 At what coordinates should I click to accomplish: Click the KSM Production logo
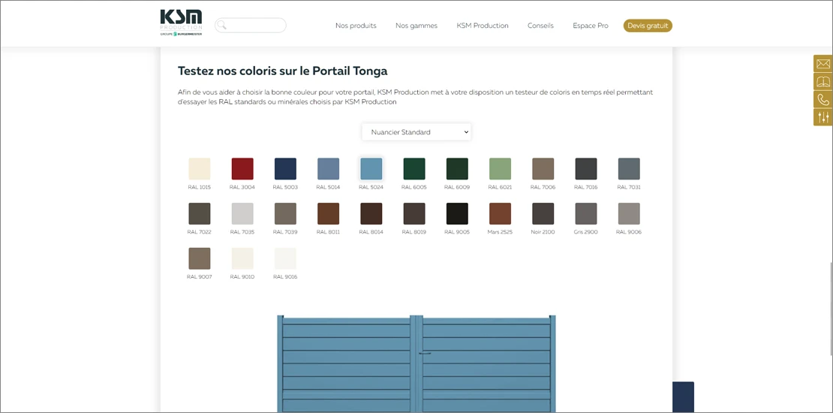[x=181, y=23]
